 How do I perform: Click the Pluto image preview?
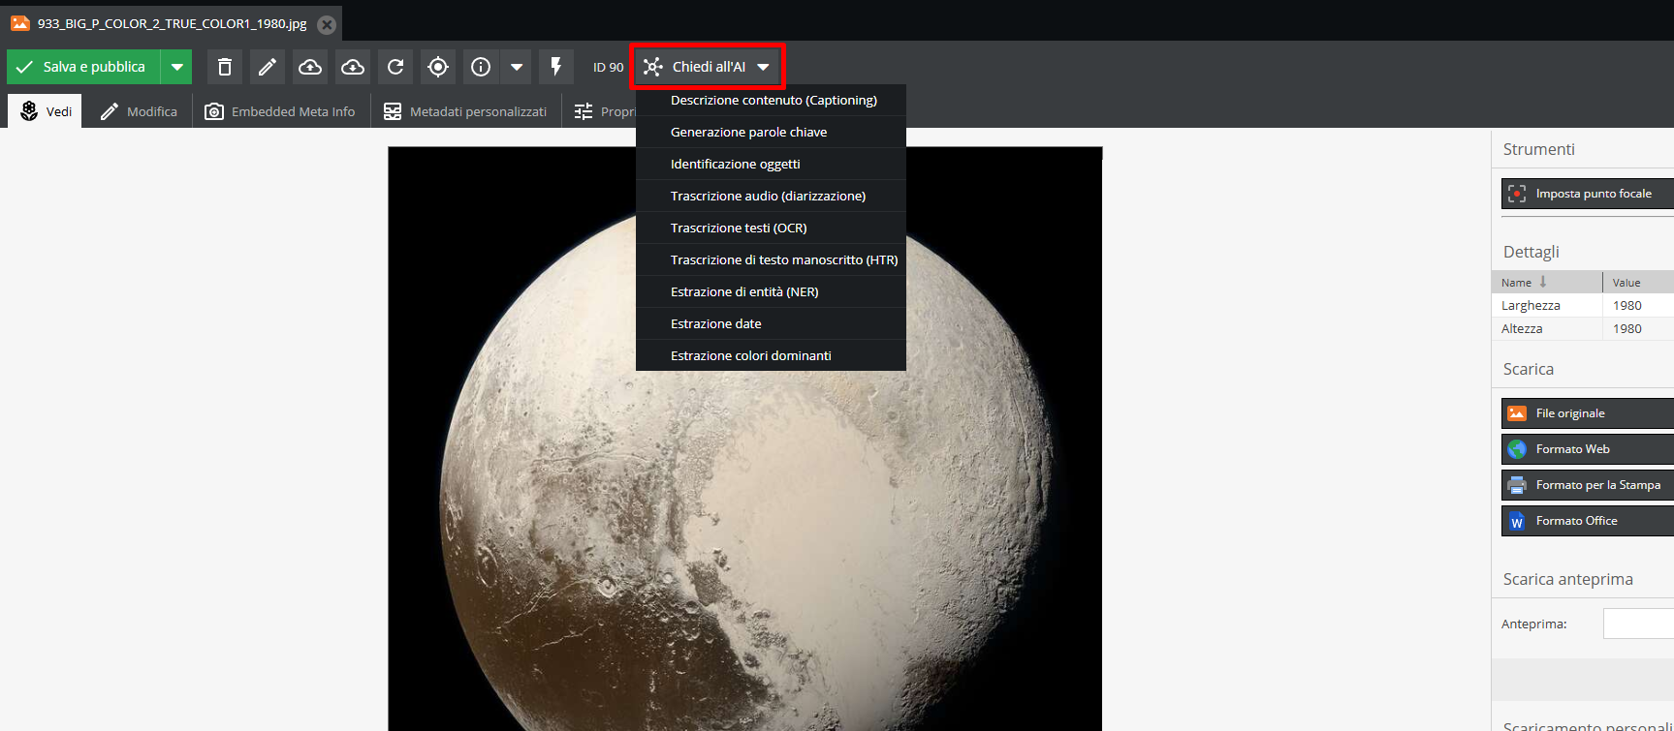[x=745, y=439]
